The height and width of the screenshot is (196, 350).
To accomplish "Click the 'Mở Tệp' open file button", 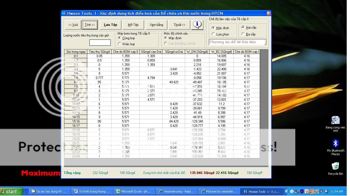I will coord(133,25).
